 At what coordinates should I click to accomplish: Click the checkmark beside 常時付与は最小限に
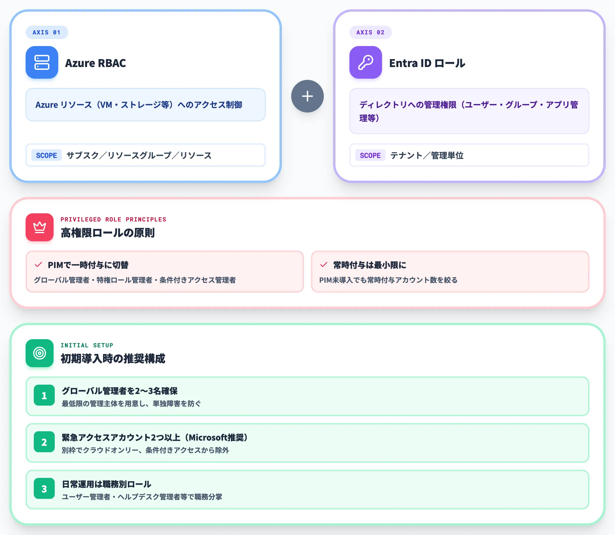[324, 265]
